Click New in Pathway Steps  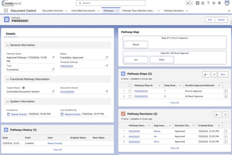tap(223, 74)
